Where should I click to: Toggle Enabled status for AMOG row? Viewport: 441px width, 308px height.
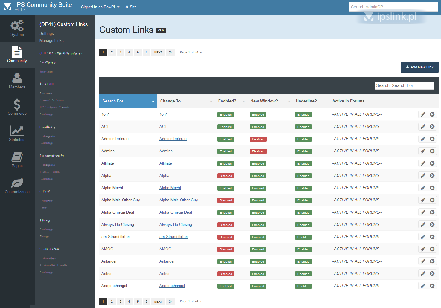coord(226,249)
